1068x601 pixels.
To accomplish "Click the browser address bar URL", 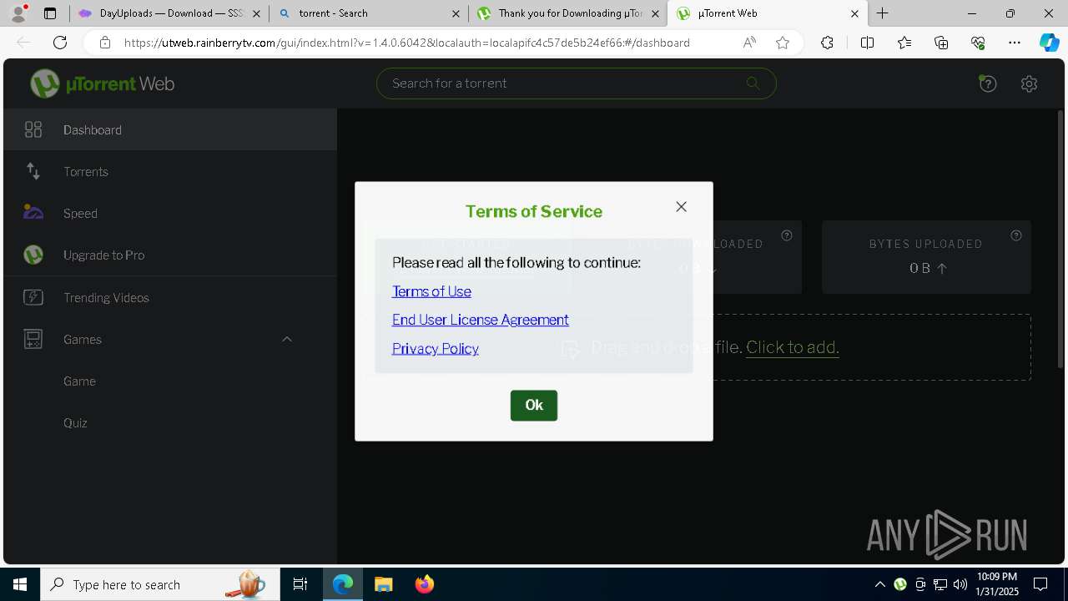I will [407, 43].
